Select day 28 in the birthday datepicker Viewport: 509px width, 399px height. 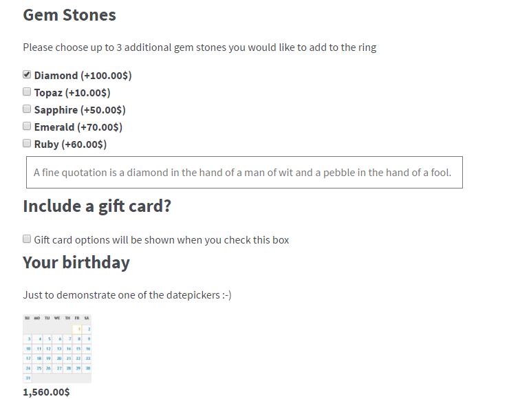(x=67, y=369)
